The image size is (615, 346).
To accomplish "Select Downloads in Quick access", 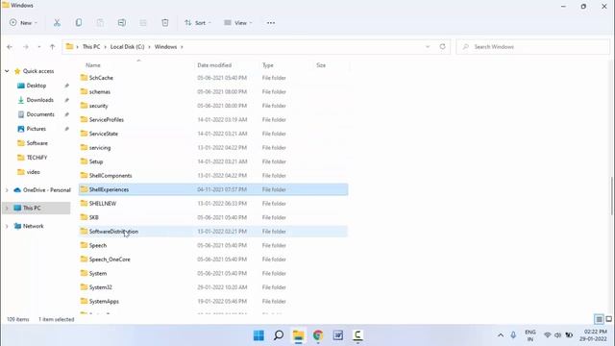I will coord(39,100).
